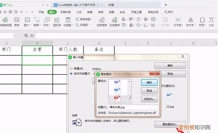Click the 图片 picture icon in ribbon
The image size is (218, 133).
click(27, 20)
